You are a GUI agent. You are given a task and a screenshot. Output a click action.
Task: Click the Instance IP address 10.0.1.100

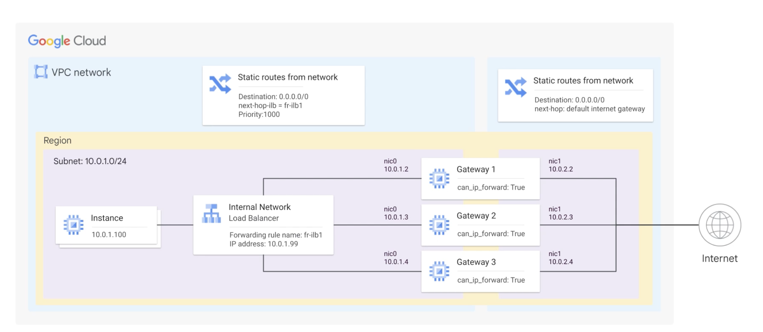[109, 235]
